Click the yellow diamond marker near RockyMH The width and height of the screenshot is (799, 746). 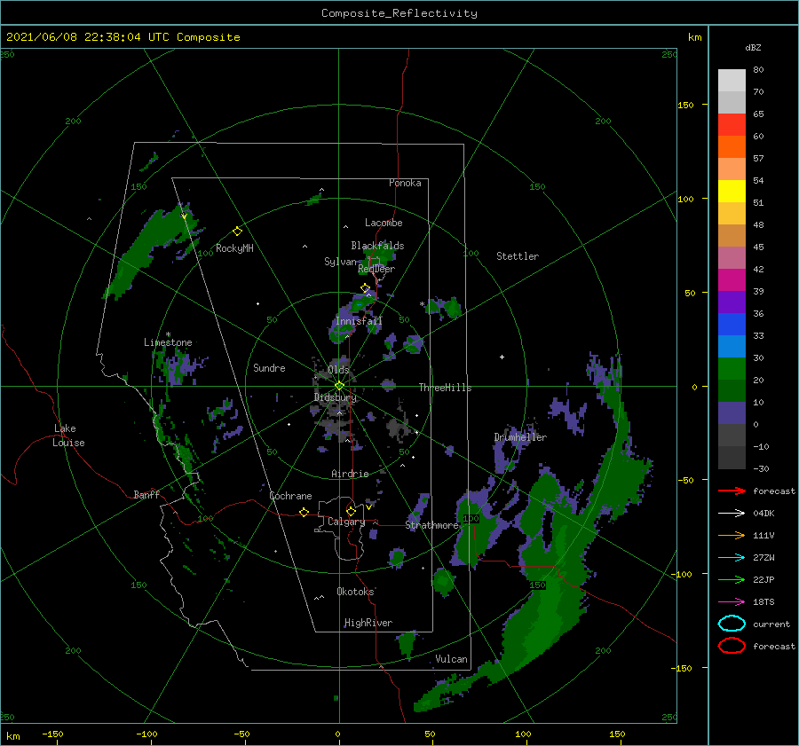(237, 232)
